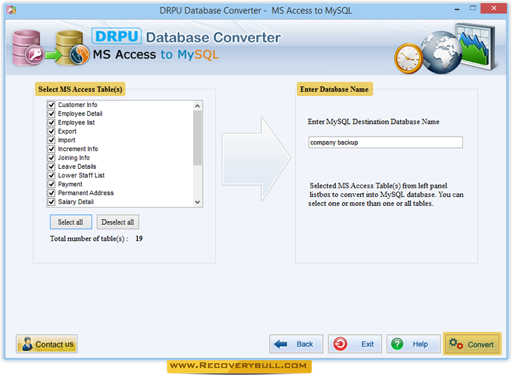The height and width of the screenshot is (375, 512).
Task: Click the Salary Detail row text
Action: pos(76,202)
